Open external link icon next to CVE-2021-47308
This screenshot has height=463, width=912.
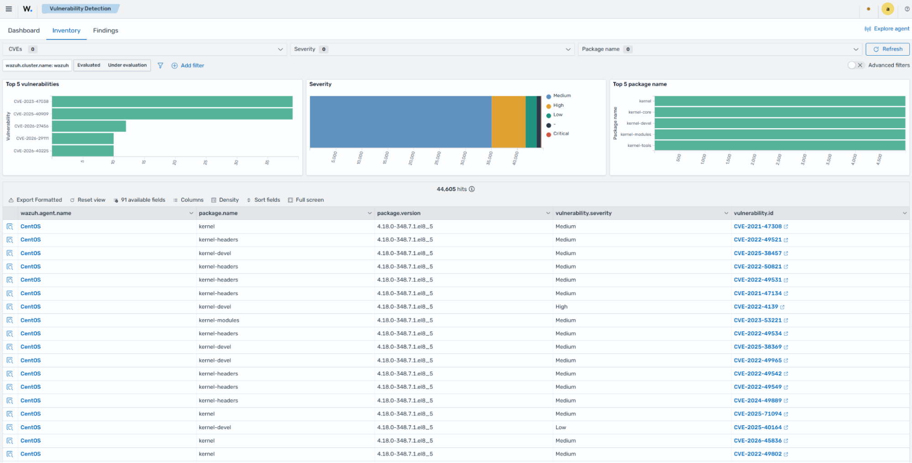[x=786, y=227]
